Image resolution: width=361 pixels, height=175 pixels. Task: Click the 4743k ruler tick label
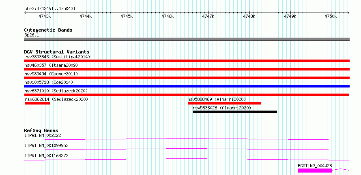(x=45, y=16)
